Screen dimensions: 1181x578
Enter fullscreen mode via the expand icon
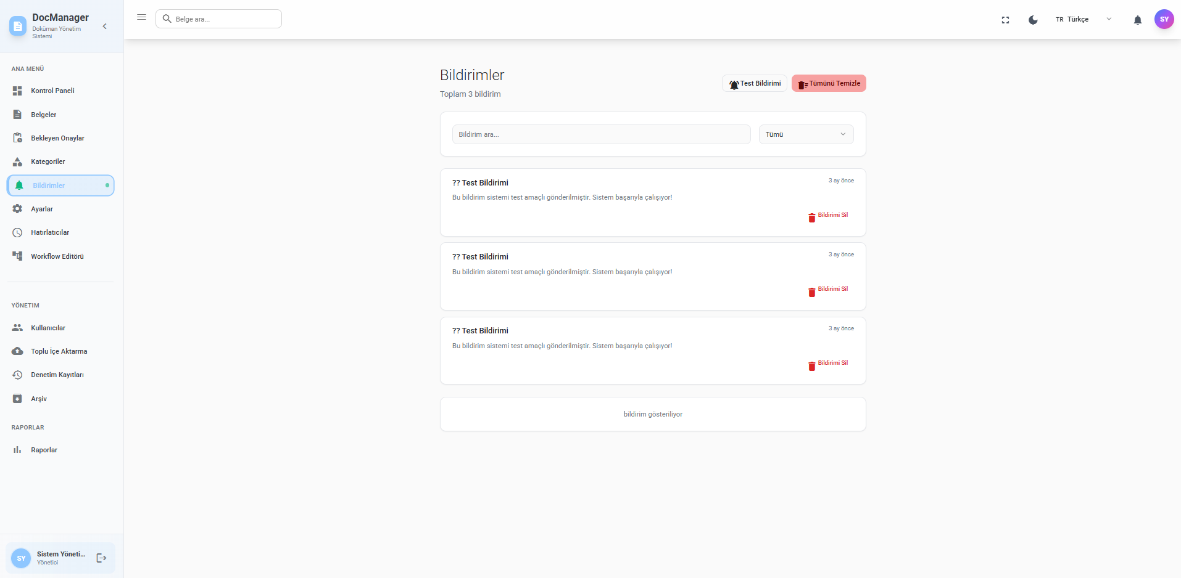1005,19
